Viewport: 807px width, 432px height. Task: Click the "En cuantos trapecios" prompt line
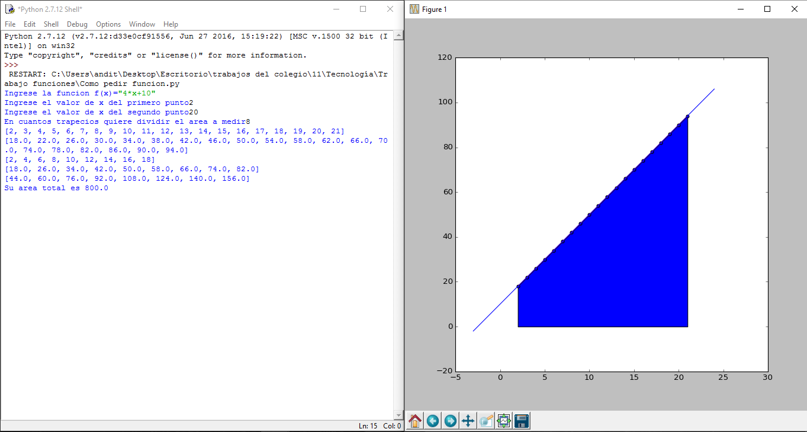tap(127, 121)
